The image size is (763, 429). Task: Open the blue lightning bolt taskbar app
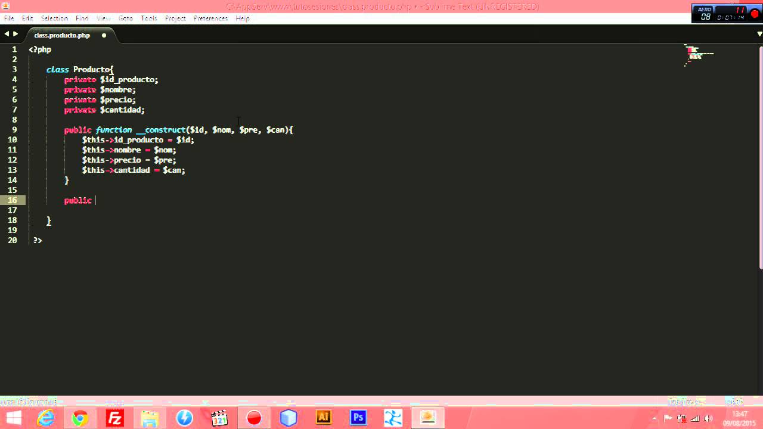click(x=184, y=418)
